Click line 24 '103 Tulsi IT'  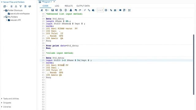55,33
